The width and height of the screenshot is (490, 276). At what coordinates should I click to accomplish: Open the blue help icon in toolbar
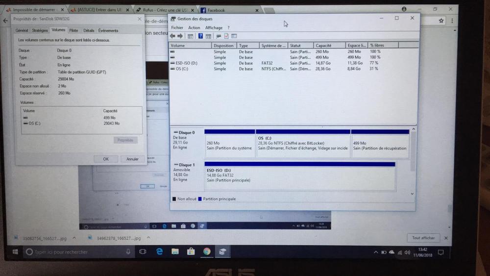click(x=200, y=36)
